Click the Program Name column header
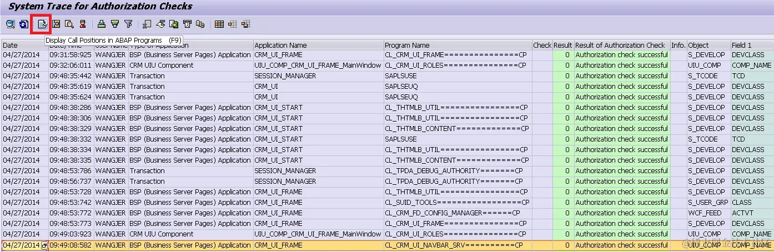Screen dimensions: 774x252 [x=458, y=45]
